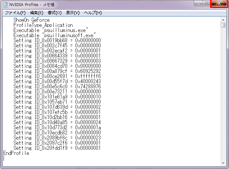The height and width of the screenshot is (169, 229).
Task: Open the ヘルプ(H) menu
Action: pos(93,13)
